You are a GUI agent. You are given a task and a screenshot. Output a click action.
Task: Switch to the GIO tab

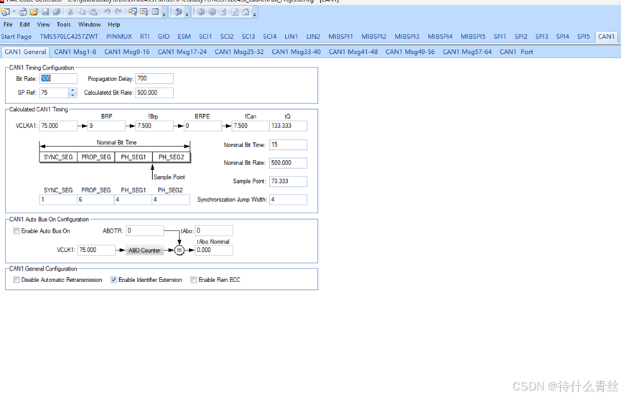tap(163, 37)
